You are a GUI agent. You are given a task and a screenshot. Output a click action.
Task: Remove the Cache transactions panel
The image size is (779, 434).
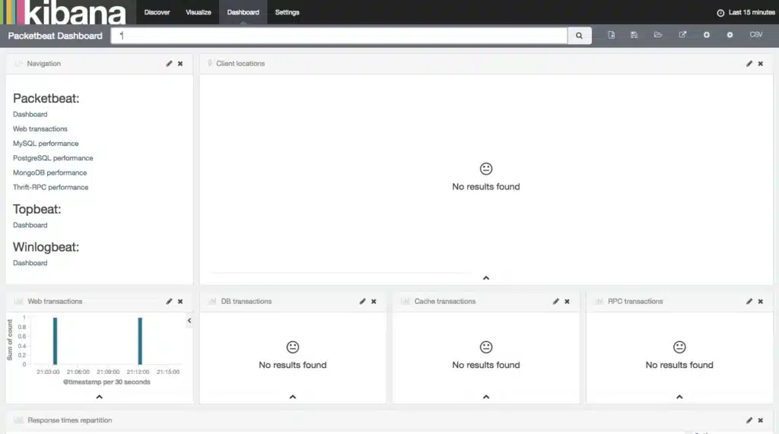point(567,302)
